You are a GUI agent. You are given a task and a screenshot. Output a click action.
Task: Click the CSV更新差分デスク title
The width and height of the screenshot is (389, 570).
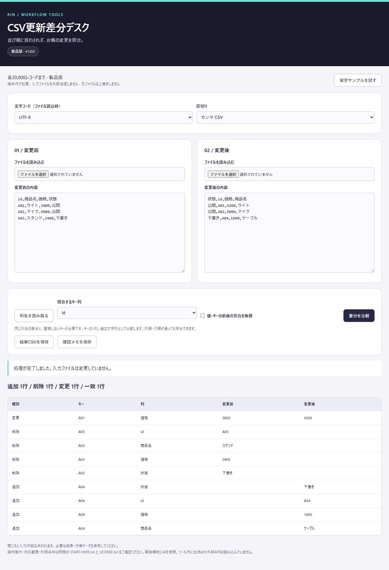48,28
